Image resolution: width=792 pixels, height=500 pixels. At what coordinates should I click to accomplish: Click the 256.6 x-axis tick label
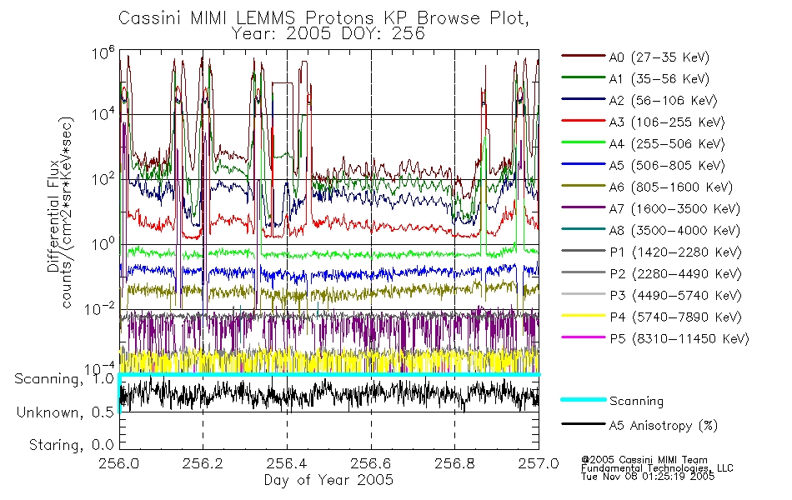[x=371, y=463]
